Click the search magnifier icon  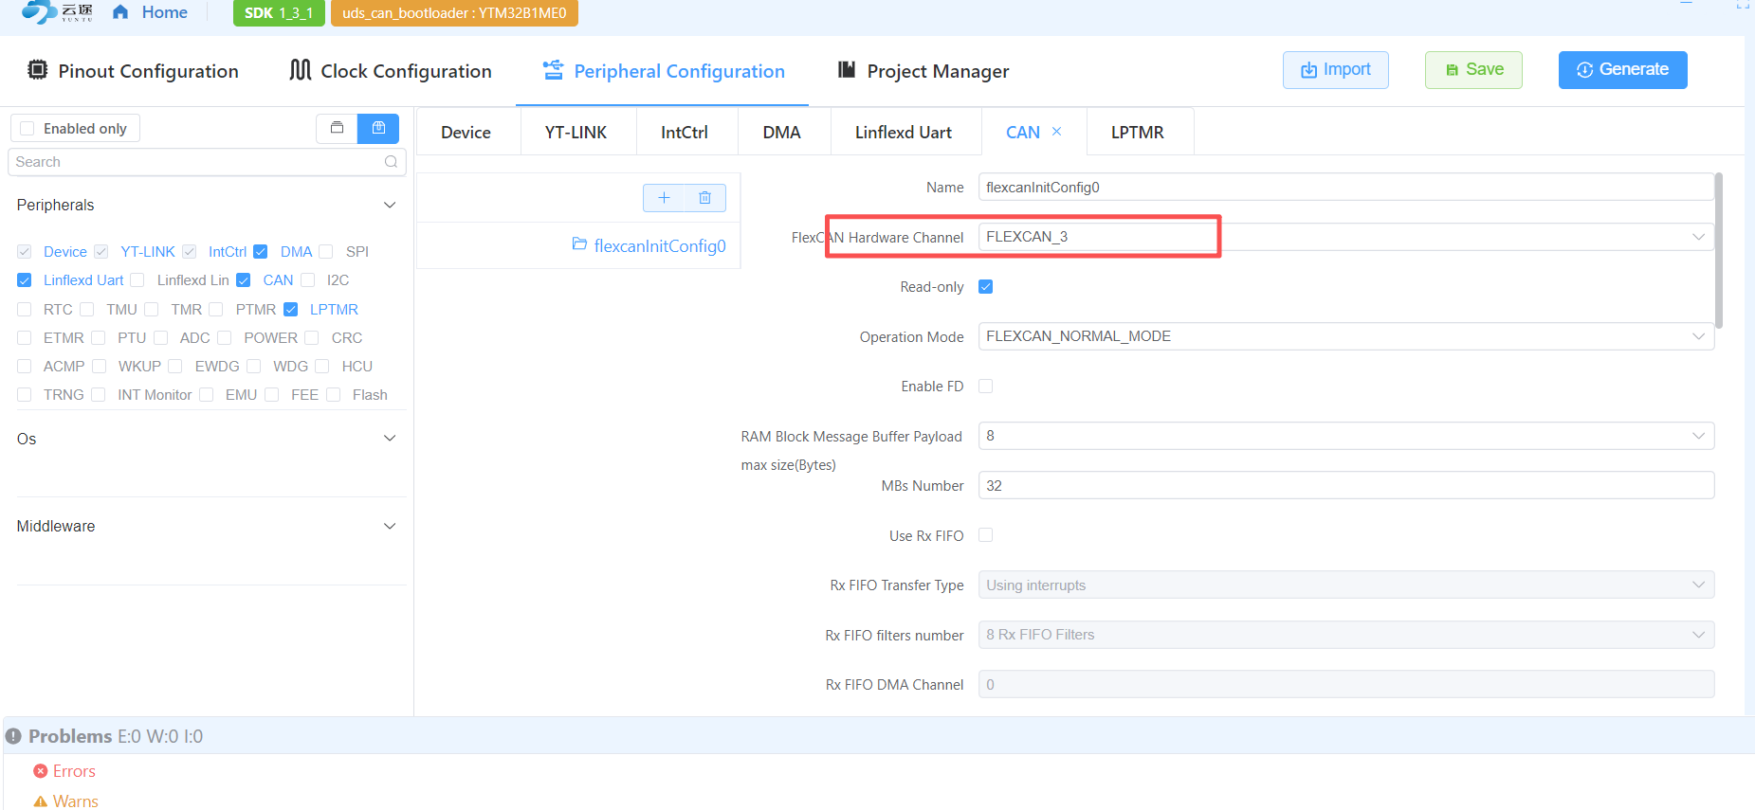pos(391,162)
